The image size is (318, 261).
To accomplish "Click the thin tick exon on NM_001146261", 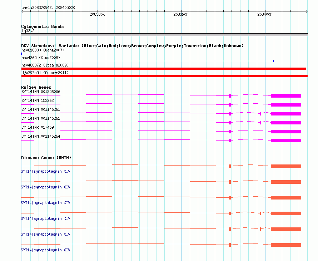I will pyautogui.click(x=260, y=114).
